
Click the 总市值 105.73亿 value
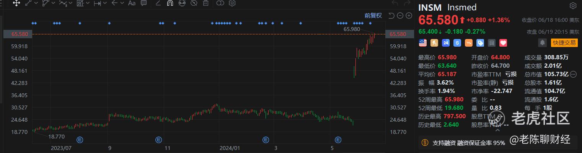556,74
